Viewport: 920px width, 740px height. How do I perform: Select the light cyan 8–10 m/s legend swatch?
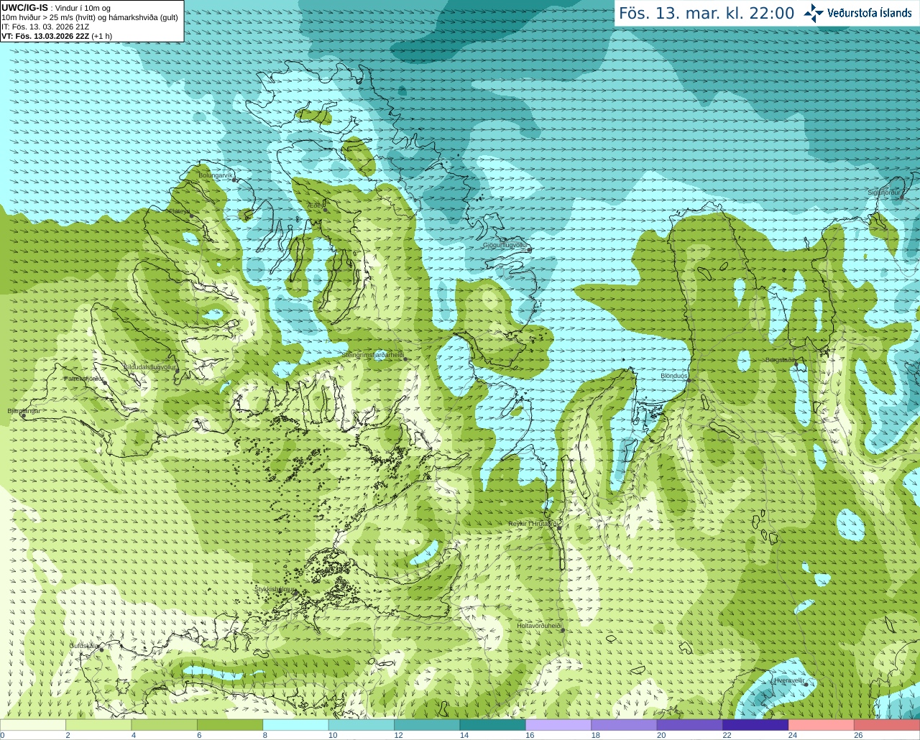(295, 725)
